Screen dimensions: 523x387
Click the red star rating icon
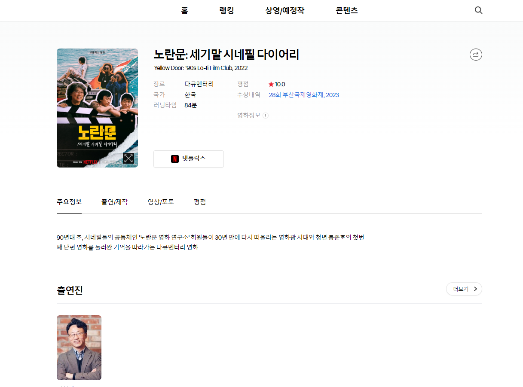[x=271, y=84]
